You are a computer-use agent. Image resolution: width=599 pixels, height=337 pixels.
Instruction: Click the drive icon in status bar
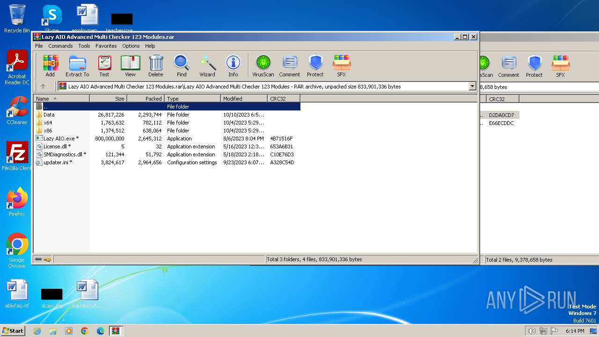(38, 259)
